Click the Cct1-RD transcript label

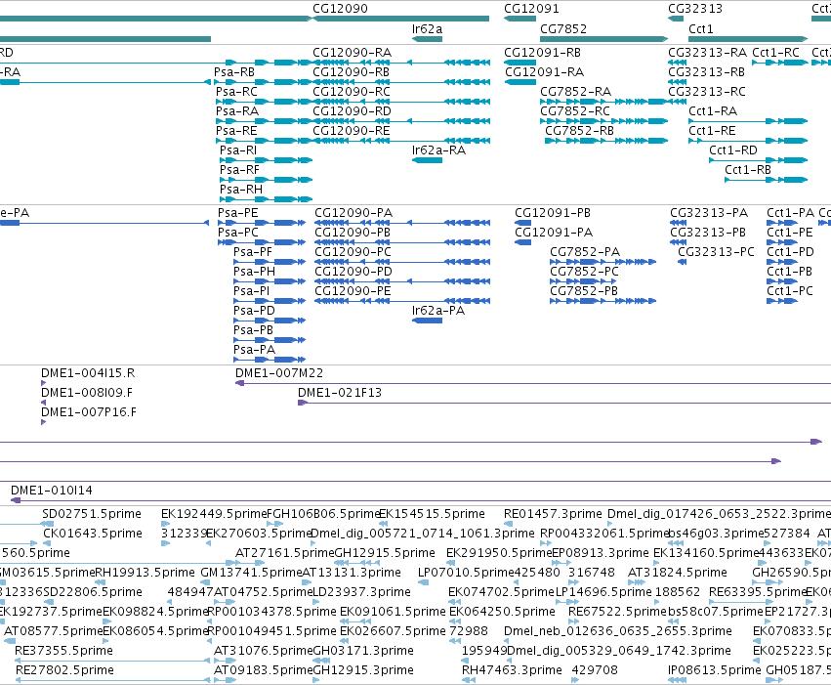coord(733,150)
